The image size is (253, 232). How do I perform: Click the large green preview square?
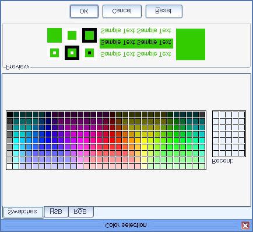191,44
